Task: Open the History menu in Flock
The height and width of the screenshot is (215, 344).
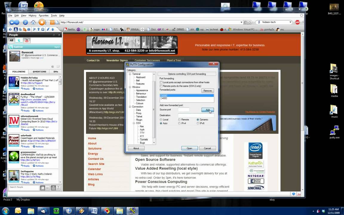Action: [x=33, y=16]
